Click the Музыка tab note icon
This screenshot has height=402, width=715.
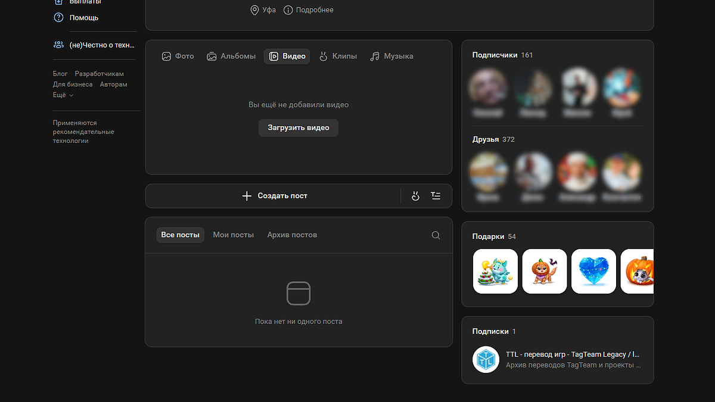click(x=374, y=57)
